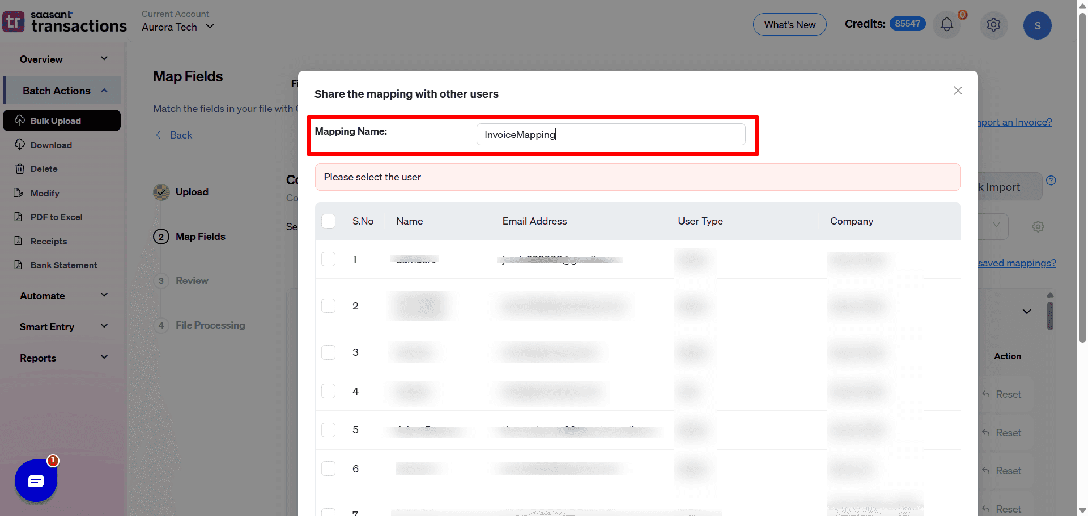Click the help question mark icon
This screenshot has width=1088, height=516.
pos(1051,180)
